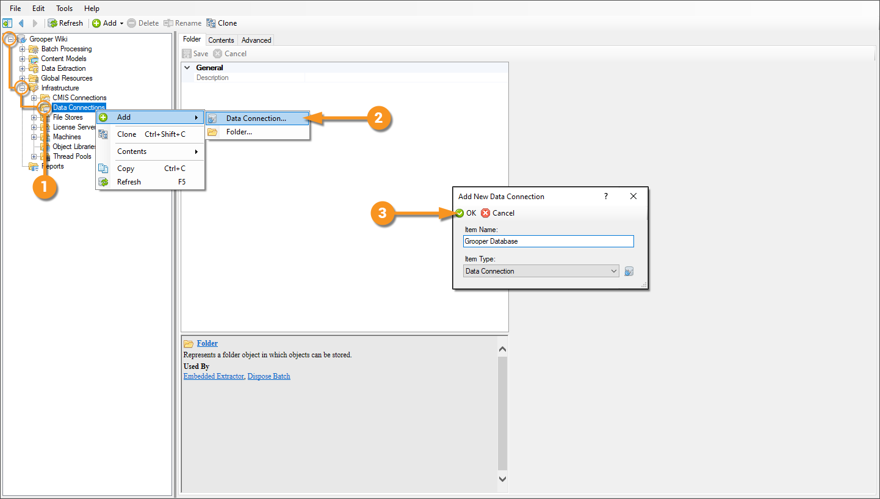Open the Item Type dropdown
Image resolution: width=880 pixels, height=499 pixels.
click(541, 271)
